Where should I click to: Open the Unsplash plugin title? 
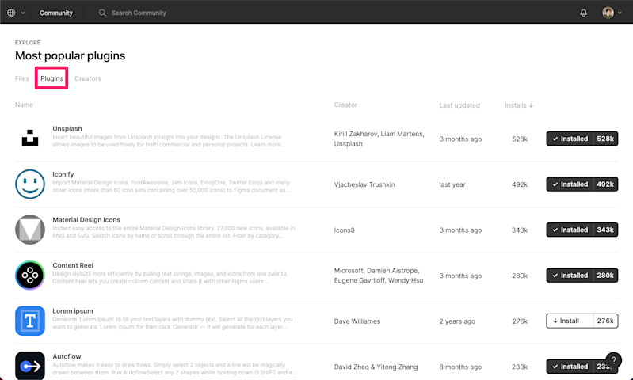(67, 128)
